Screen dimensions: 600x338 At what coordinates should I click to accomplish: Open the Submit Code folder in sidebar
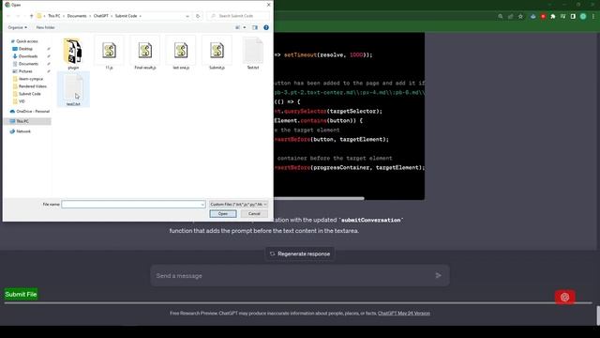tap(29, 94)
